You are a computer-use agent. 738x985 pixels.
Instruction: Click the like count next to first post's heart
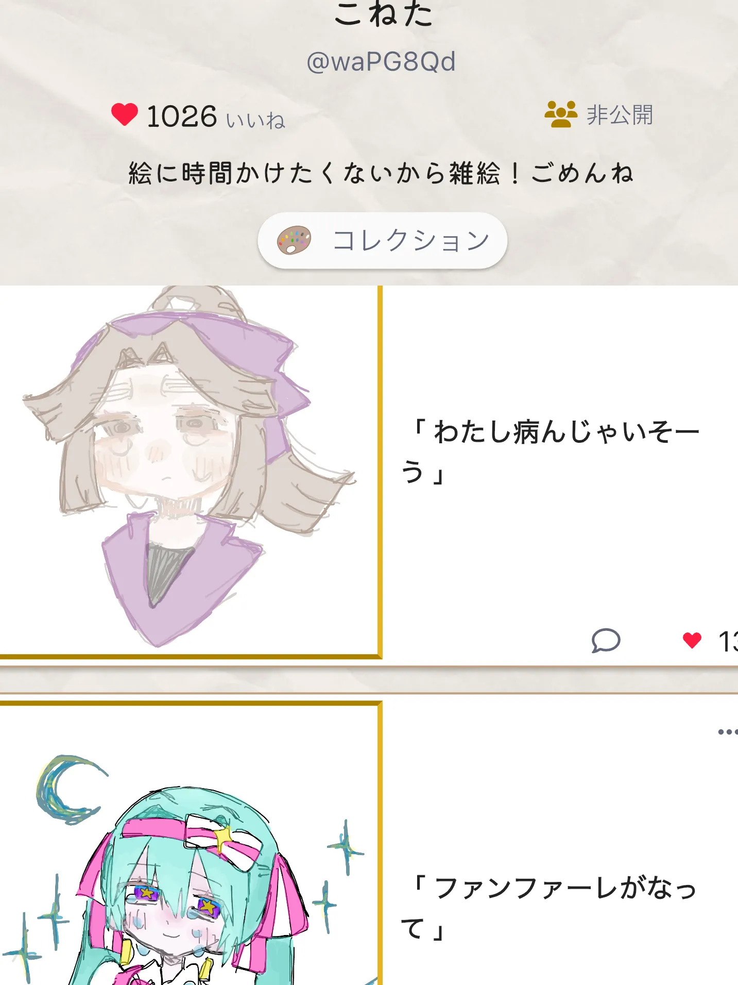point(728,642)
